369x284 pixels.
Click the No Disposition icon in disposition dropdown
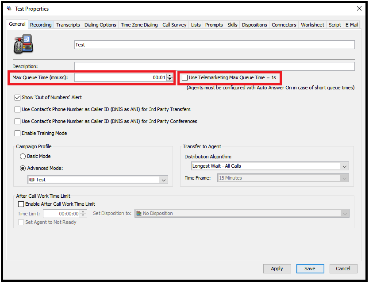(x=139, y=213)
